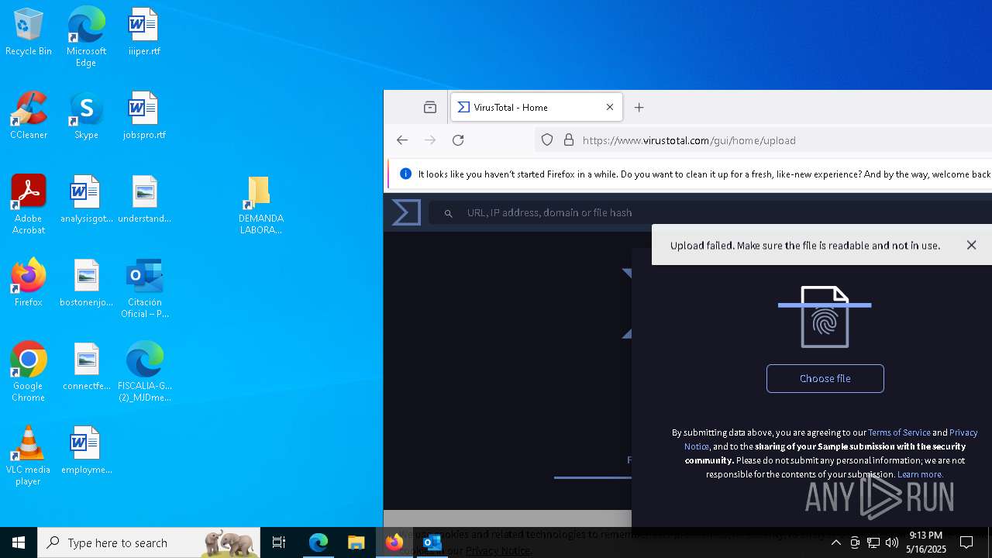Open the Skype desktop shortcut
The width and height of the screenshot is (992, 558).
86,116
